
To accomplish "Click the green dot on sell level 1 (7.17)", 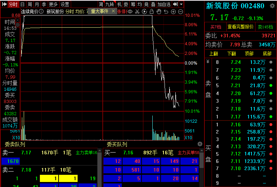I will [x=271, y=116].
